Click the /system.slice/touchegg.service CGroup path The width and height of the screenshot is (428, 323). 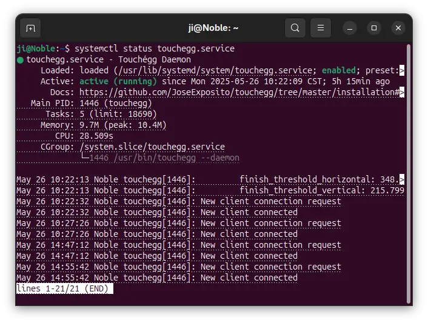coord(152,147)
